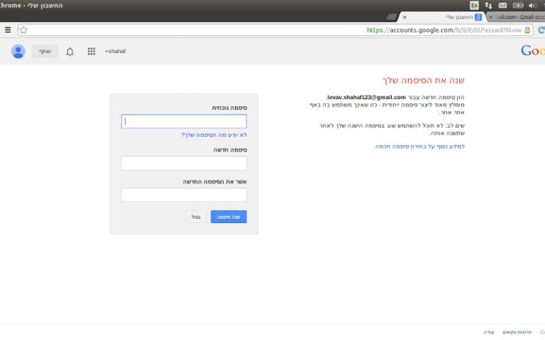Click the forgot password link
Viewport: 545px width, 340px height.
point(214,135)
